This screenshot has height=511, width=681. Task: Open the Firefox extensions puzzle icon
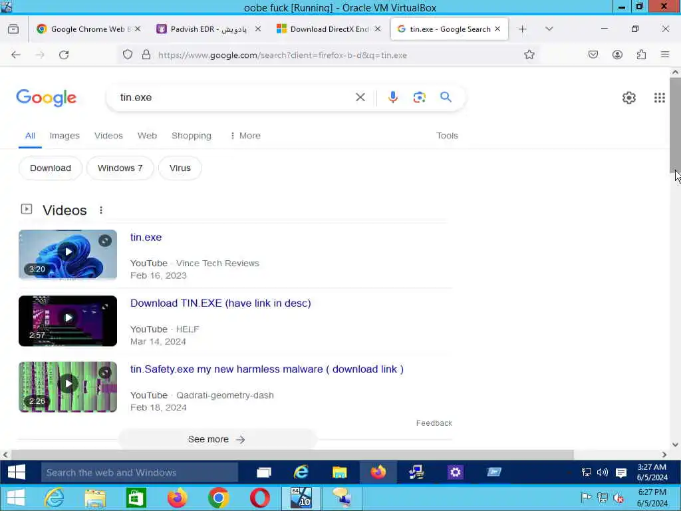642,55
